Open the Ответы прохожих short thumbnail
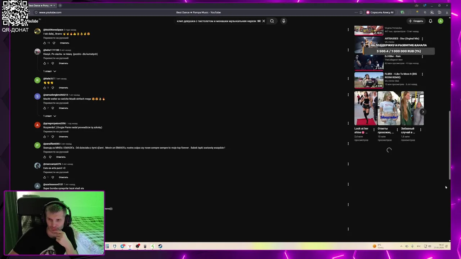The image size is (461, 259). [389, 108]
